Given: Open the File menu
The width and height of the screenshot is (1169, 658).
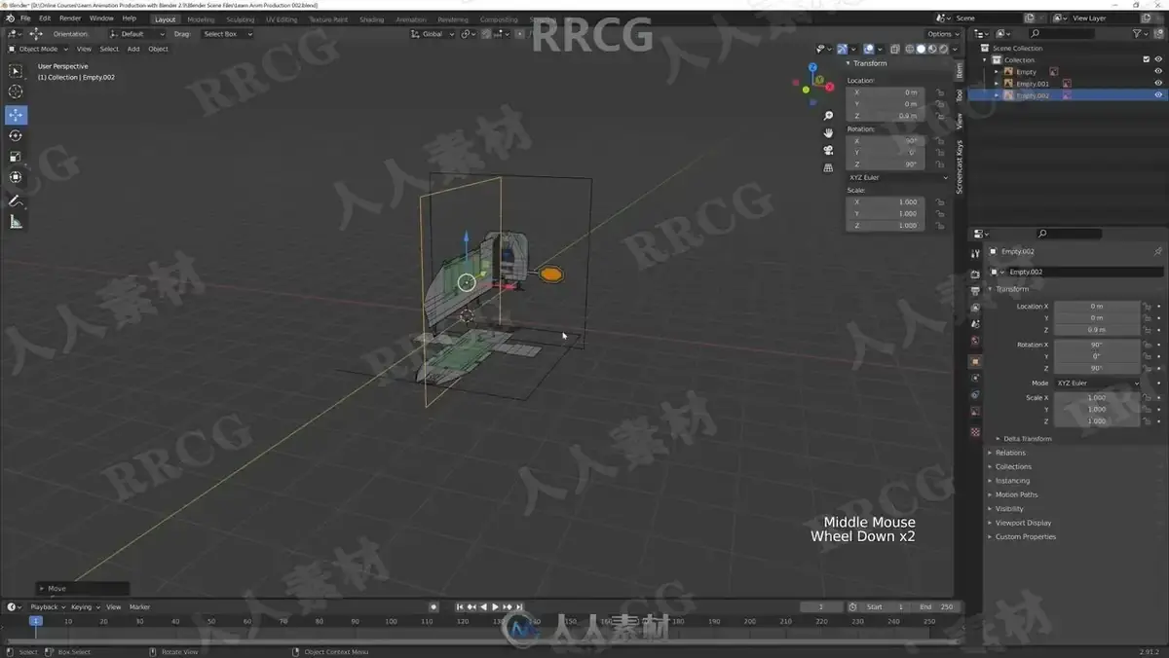Looking at the screenshot, I should click(x=24, y=18).
